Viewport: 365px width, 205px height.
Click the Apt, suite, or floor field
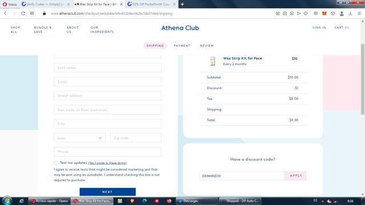pos(108,110)
